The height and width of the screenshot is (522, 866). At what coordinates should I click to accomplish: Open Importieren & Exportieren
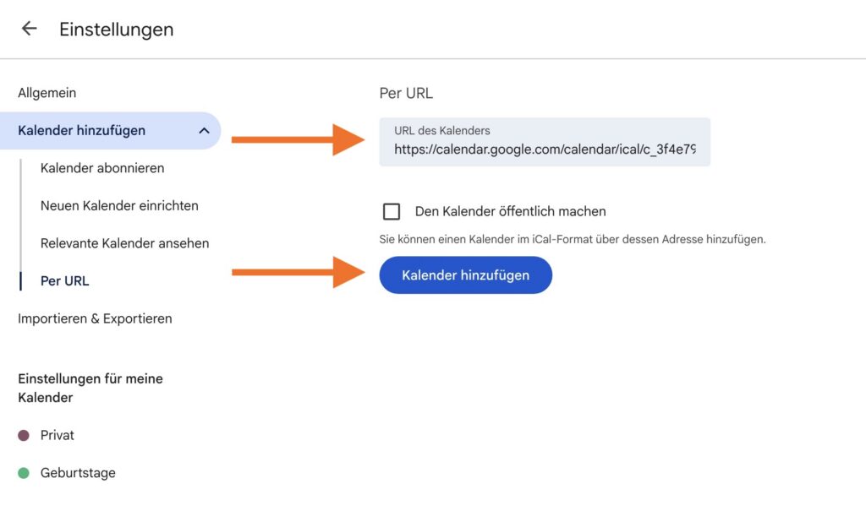[x=95, y=318]
